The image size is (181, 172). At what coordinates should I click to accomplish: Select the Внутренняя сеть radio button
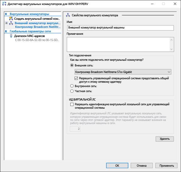pos(72,86)
